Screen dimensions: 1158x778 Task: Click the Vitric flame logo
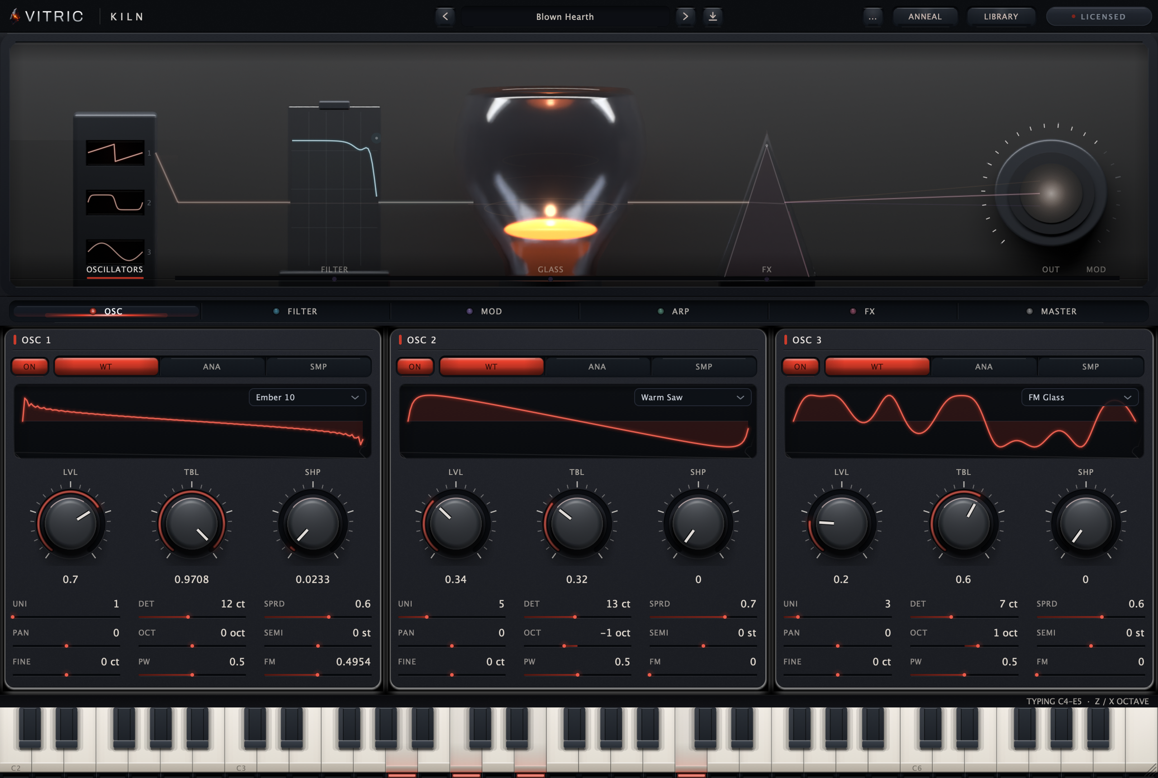tap(15, 16)
